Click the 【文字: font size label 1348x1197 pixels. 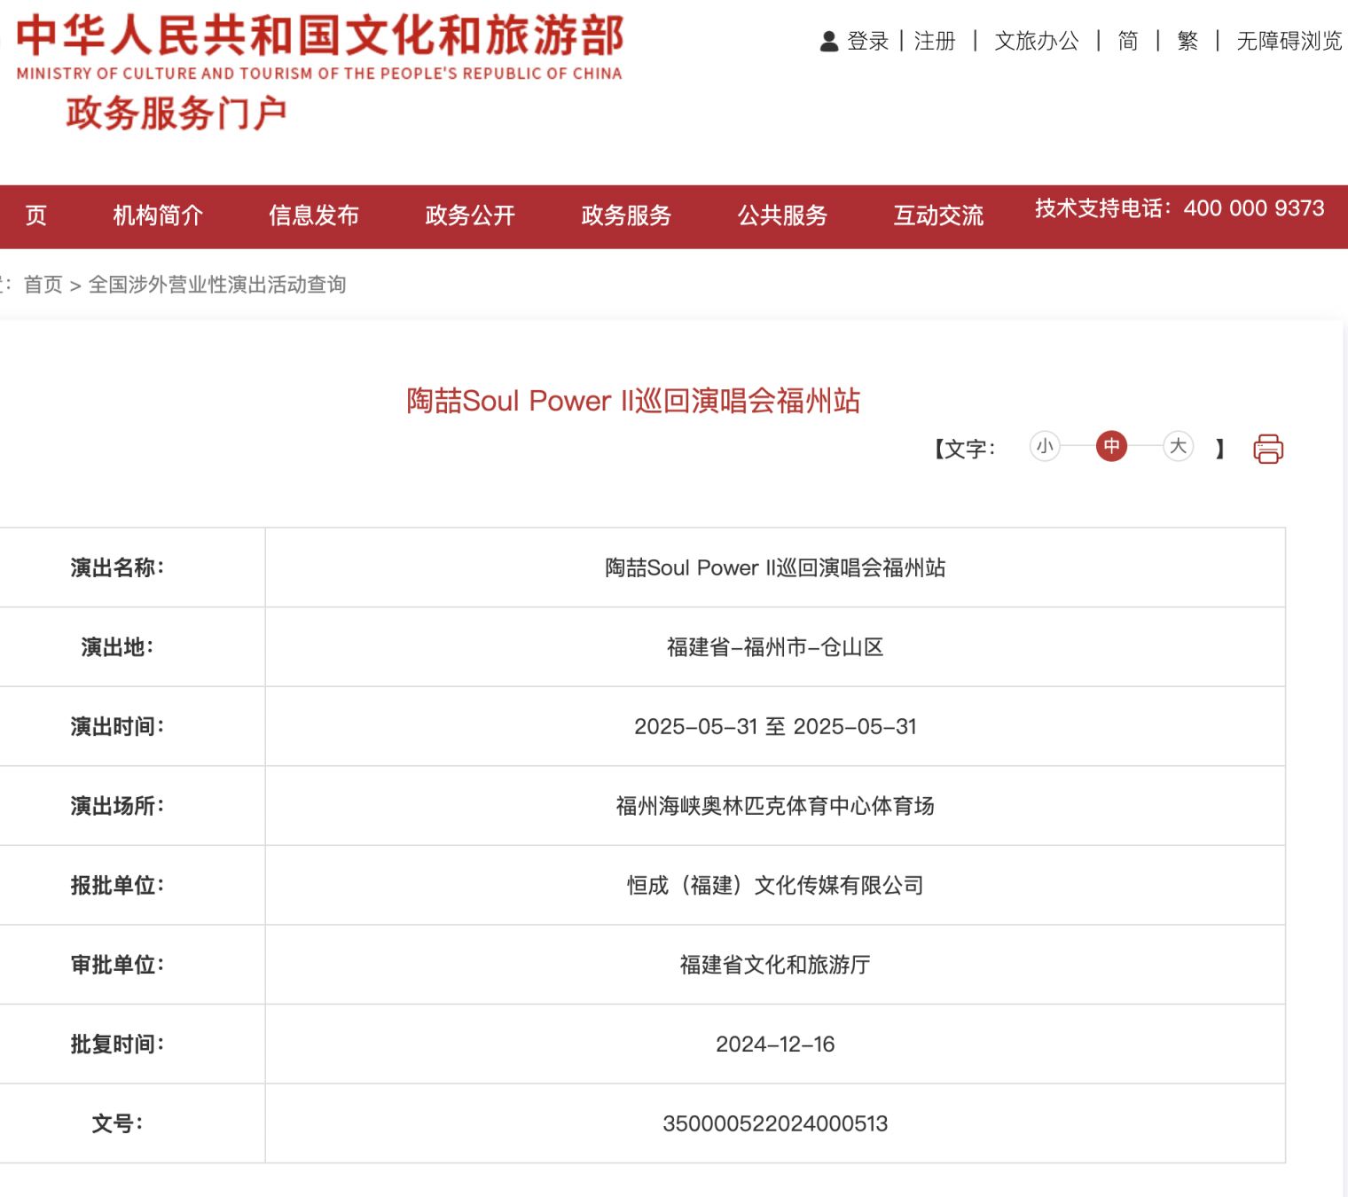[x=964, y=449]
